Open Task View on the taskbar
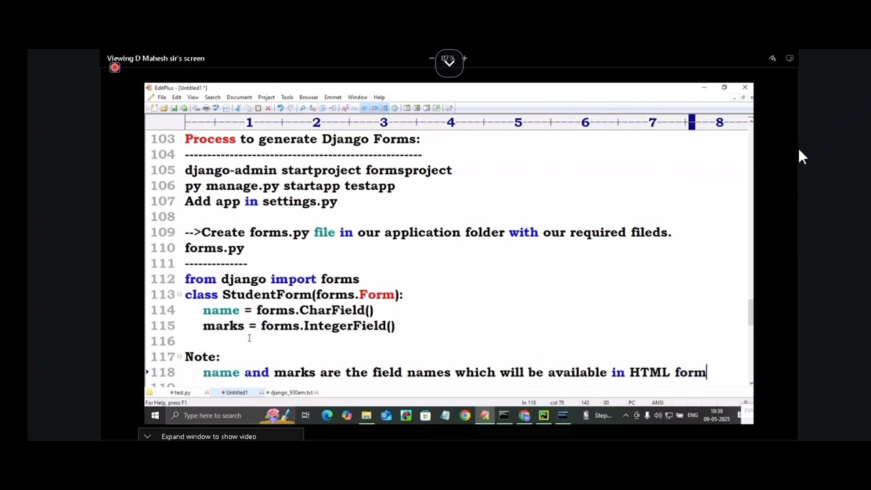The image size is (871, 490). point(306,416)
